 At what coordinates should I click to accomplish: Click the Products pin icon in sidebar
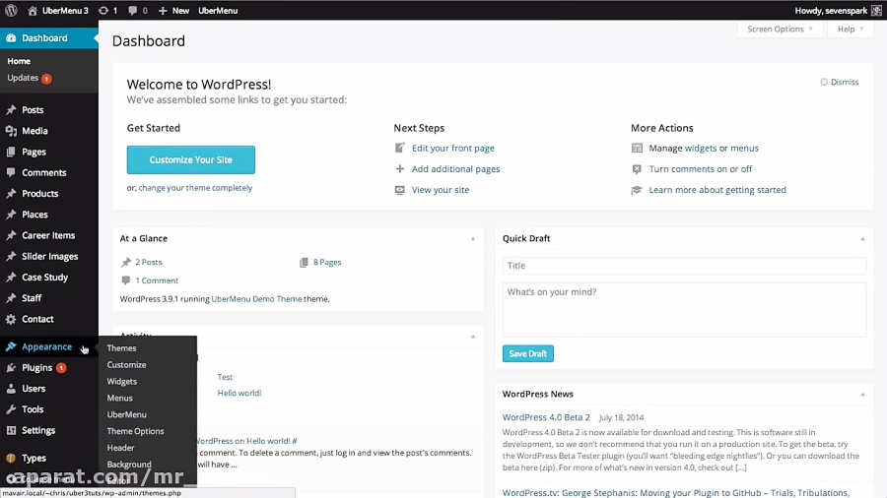click(11, 193)
